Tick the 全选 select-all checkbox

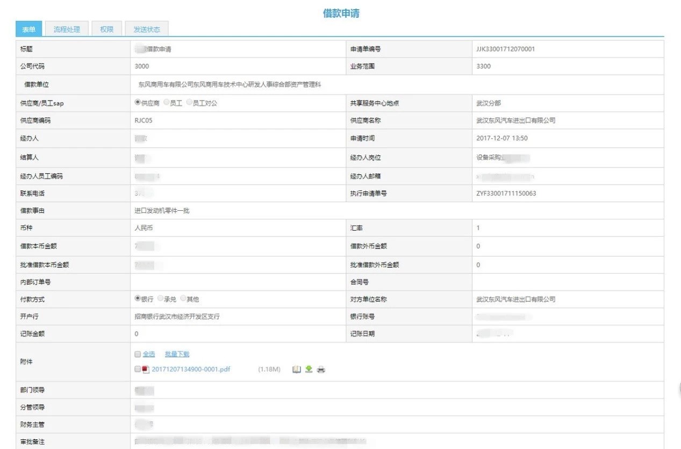coord(138,354)
